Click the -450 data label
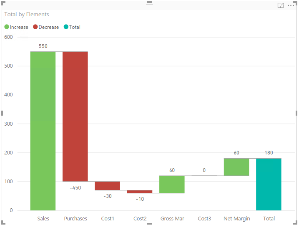This screenshot has width=304, height=230. (x=75, y=188)
